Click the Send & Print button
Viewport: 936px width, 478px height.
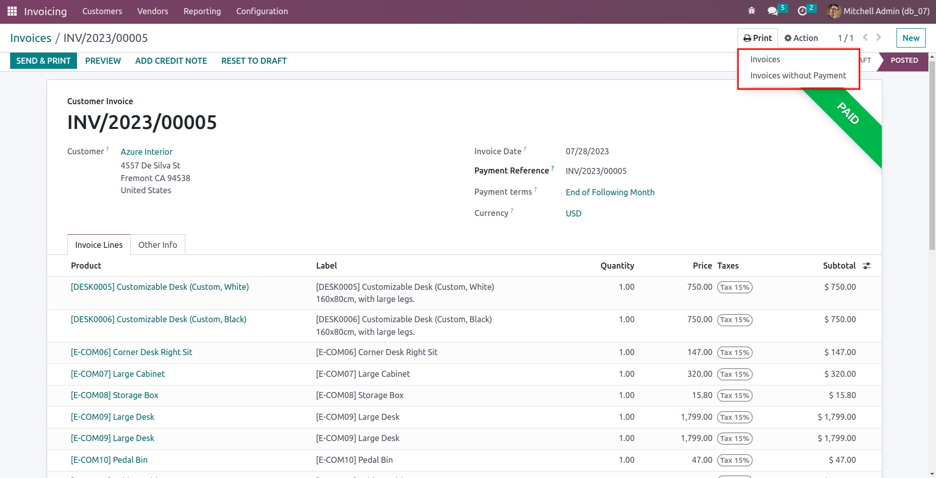click(x=44, y=61)
